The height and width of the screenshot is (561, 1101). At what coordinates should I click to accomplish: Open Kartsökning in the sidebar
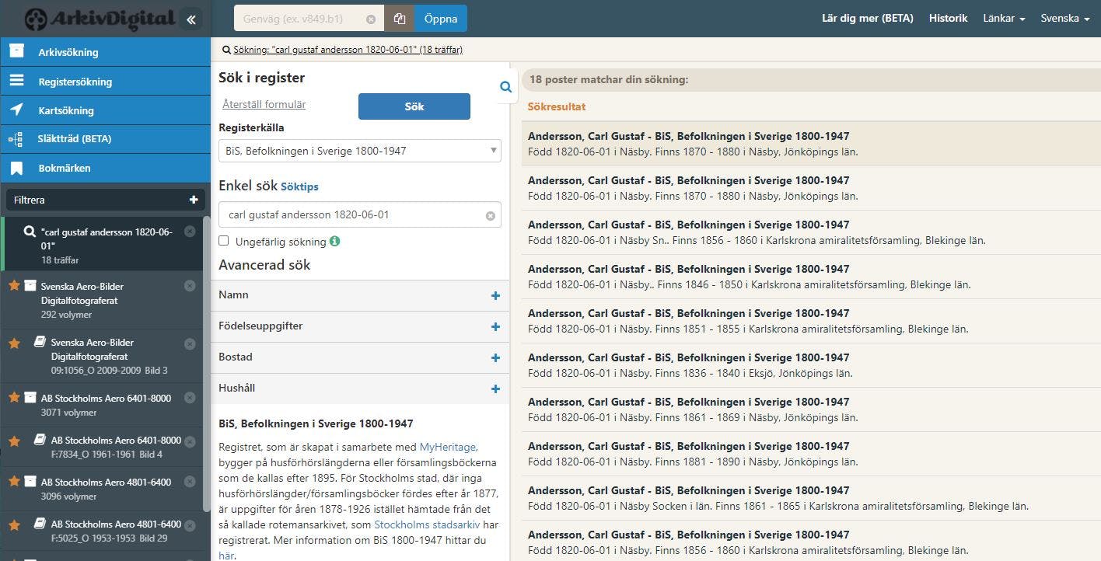66,110
